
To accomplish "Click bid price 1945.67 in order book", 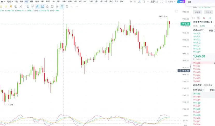I will coord(197,66).
